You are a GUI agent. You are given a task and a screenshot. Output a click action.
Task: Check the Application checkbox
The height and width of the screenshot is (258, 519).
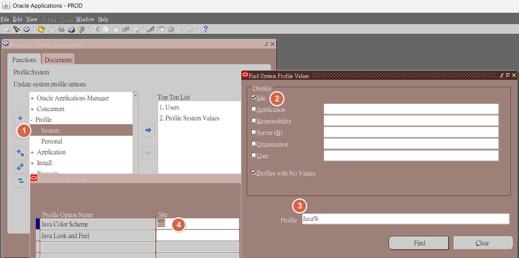[254, 109]
